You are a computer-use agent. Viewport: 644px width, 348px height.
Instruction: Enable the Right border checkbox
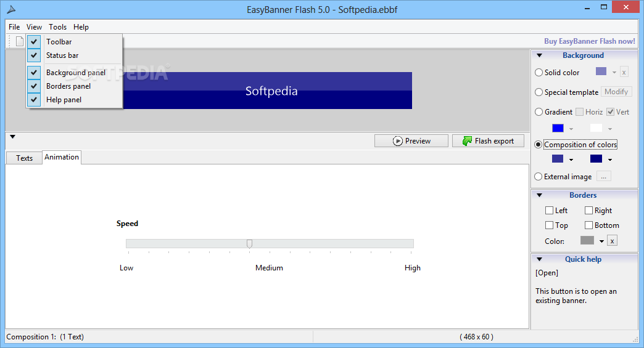click(x=588, y=210)
